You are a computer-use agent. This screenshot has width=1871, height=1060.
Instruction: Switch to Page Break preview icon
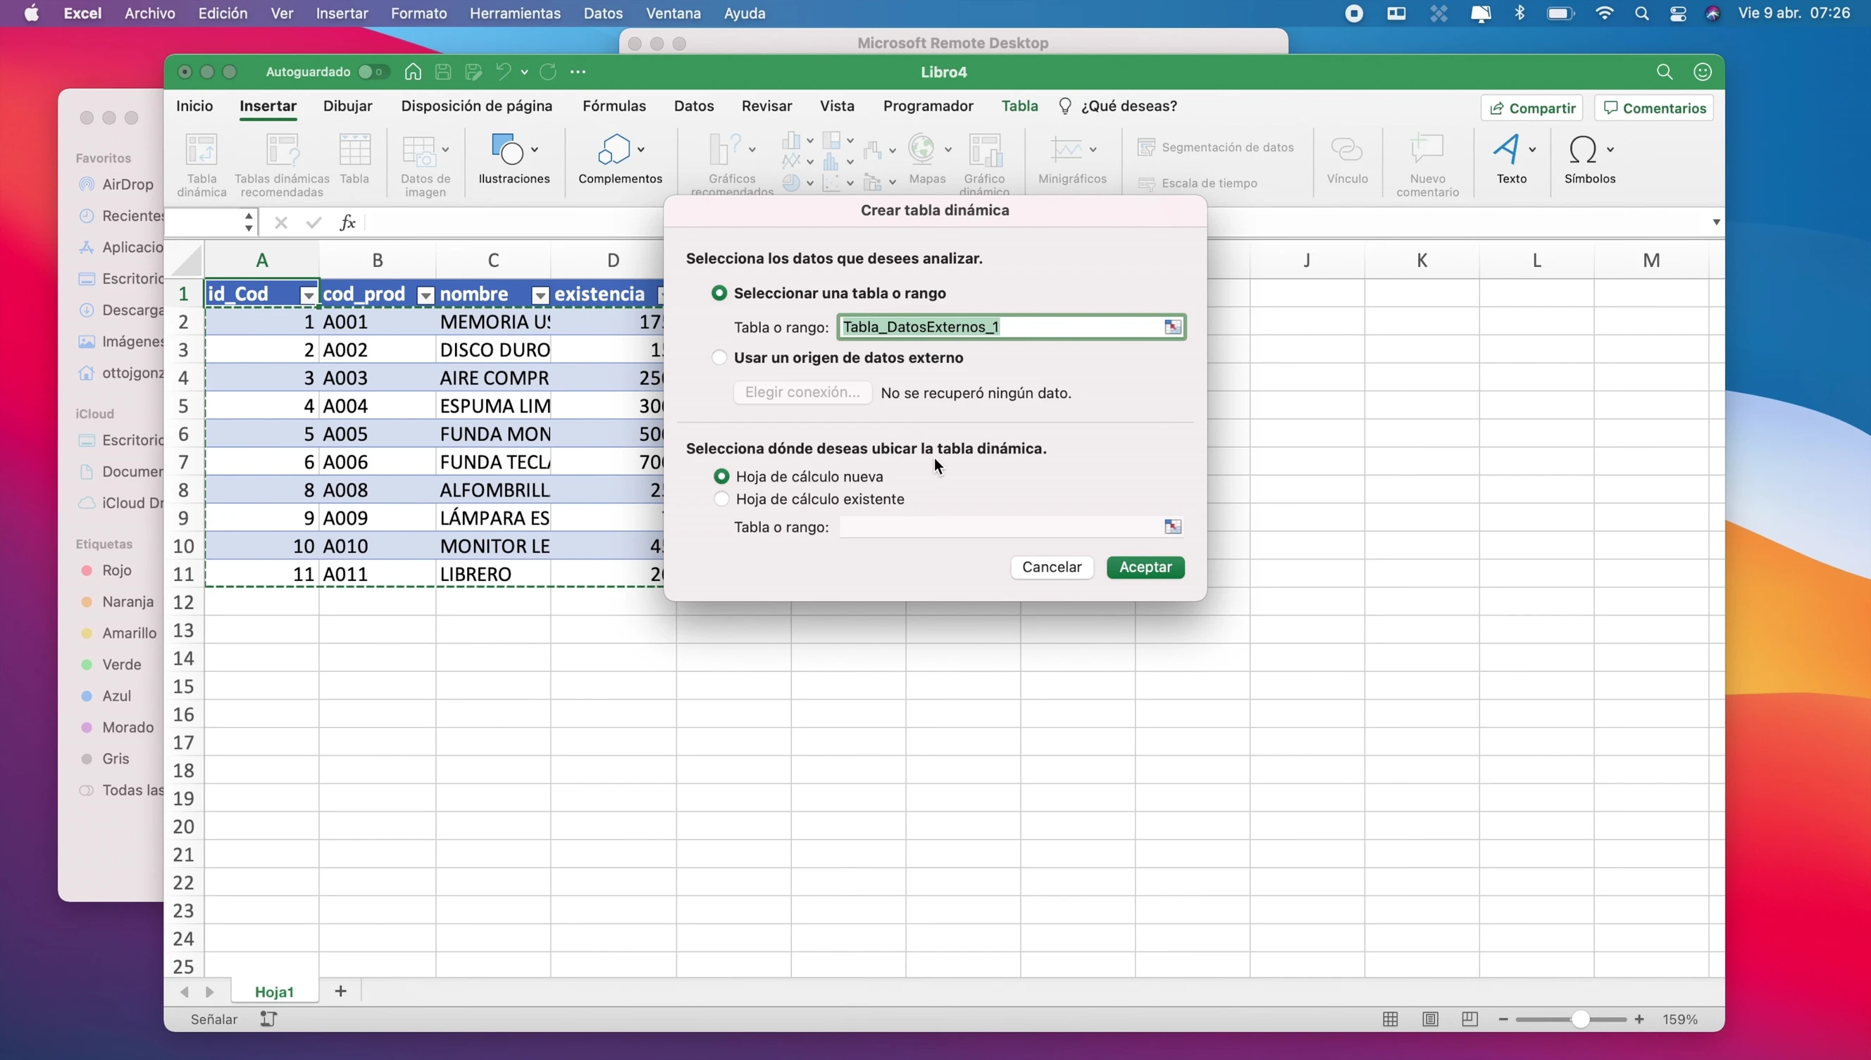[x=1469, y=1019]
